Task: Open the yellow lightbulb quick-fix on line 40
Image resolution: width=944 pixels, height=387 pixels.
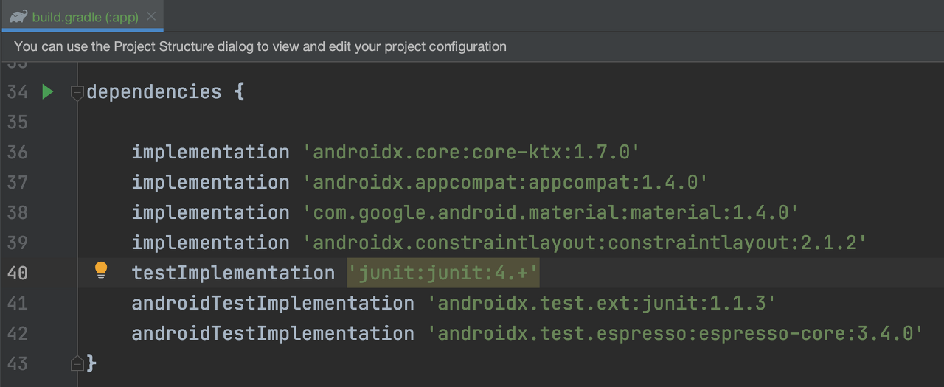Action: point(102,271)
